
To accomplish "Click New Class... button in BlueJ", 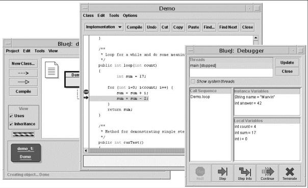I will pos(23,64).
